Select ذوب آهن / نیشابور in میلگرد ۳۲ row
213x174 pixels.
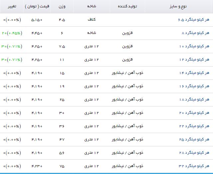127,166
